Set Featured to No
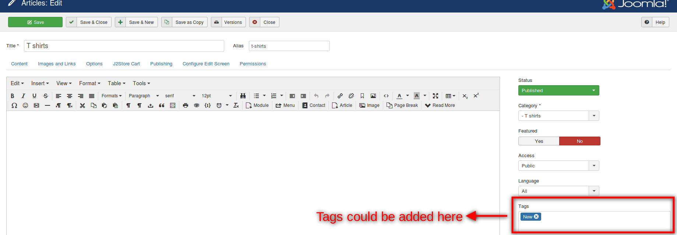 point(579,141)
